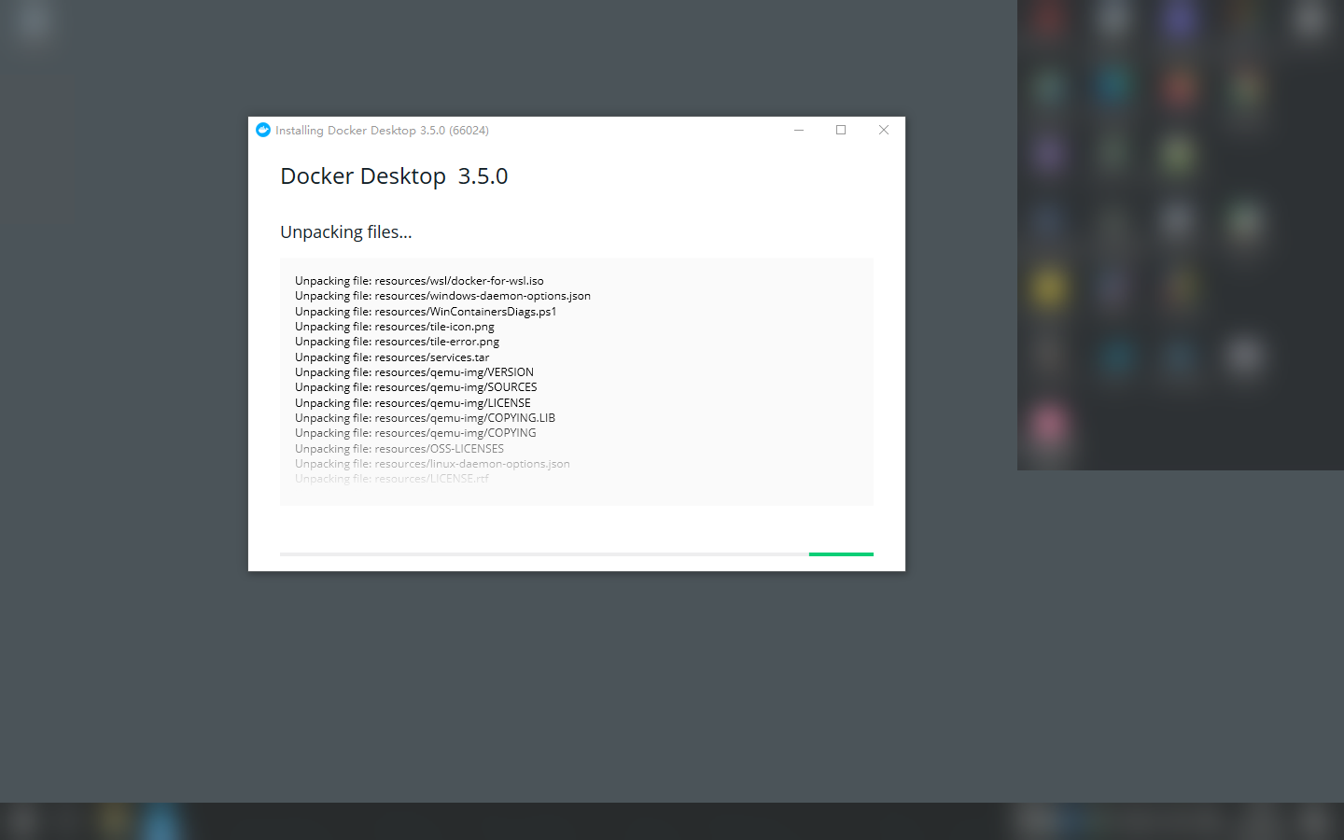Select line 'resources/services.tar'
Viewport: 1344px width, 840px height.
392,357
